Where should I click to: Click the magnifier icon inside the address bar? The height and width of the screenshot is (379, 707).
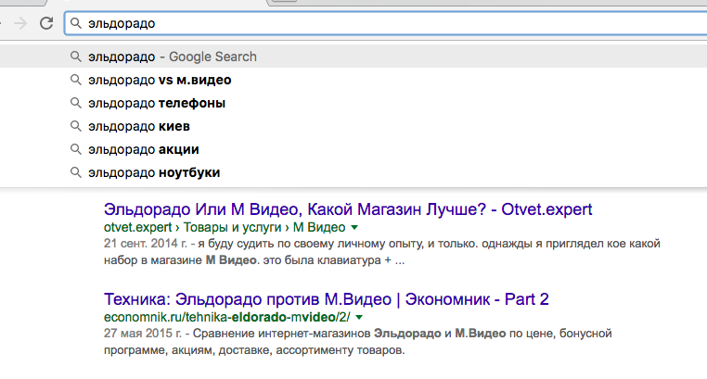(x=76, y=23)
